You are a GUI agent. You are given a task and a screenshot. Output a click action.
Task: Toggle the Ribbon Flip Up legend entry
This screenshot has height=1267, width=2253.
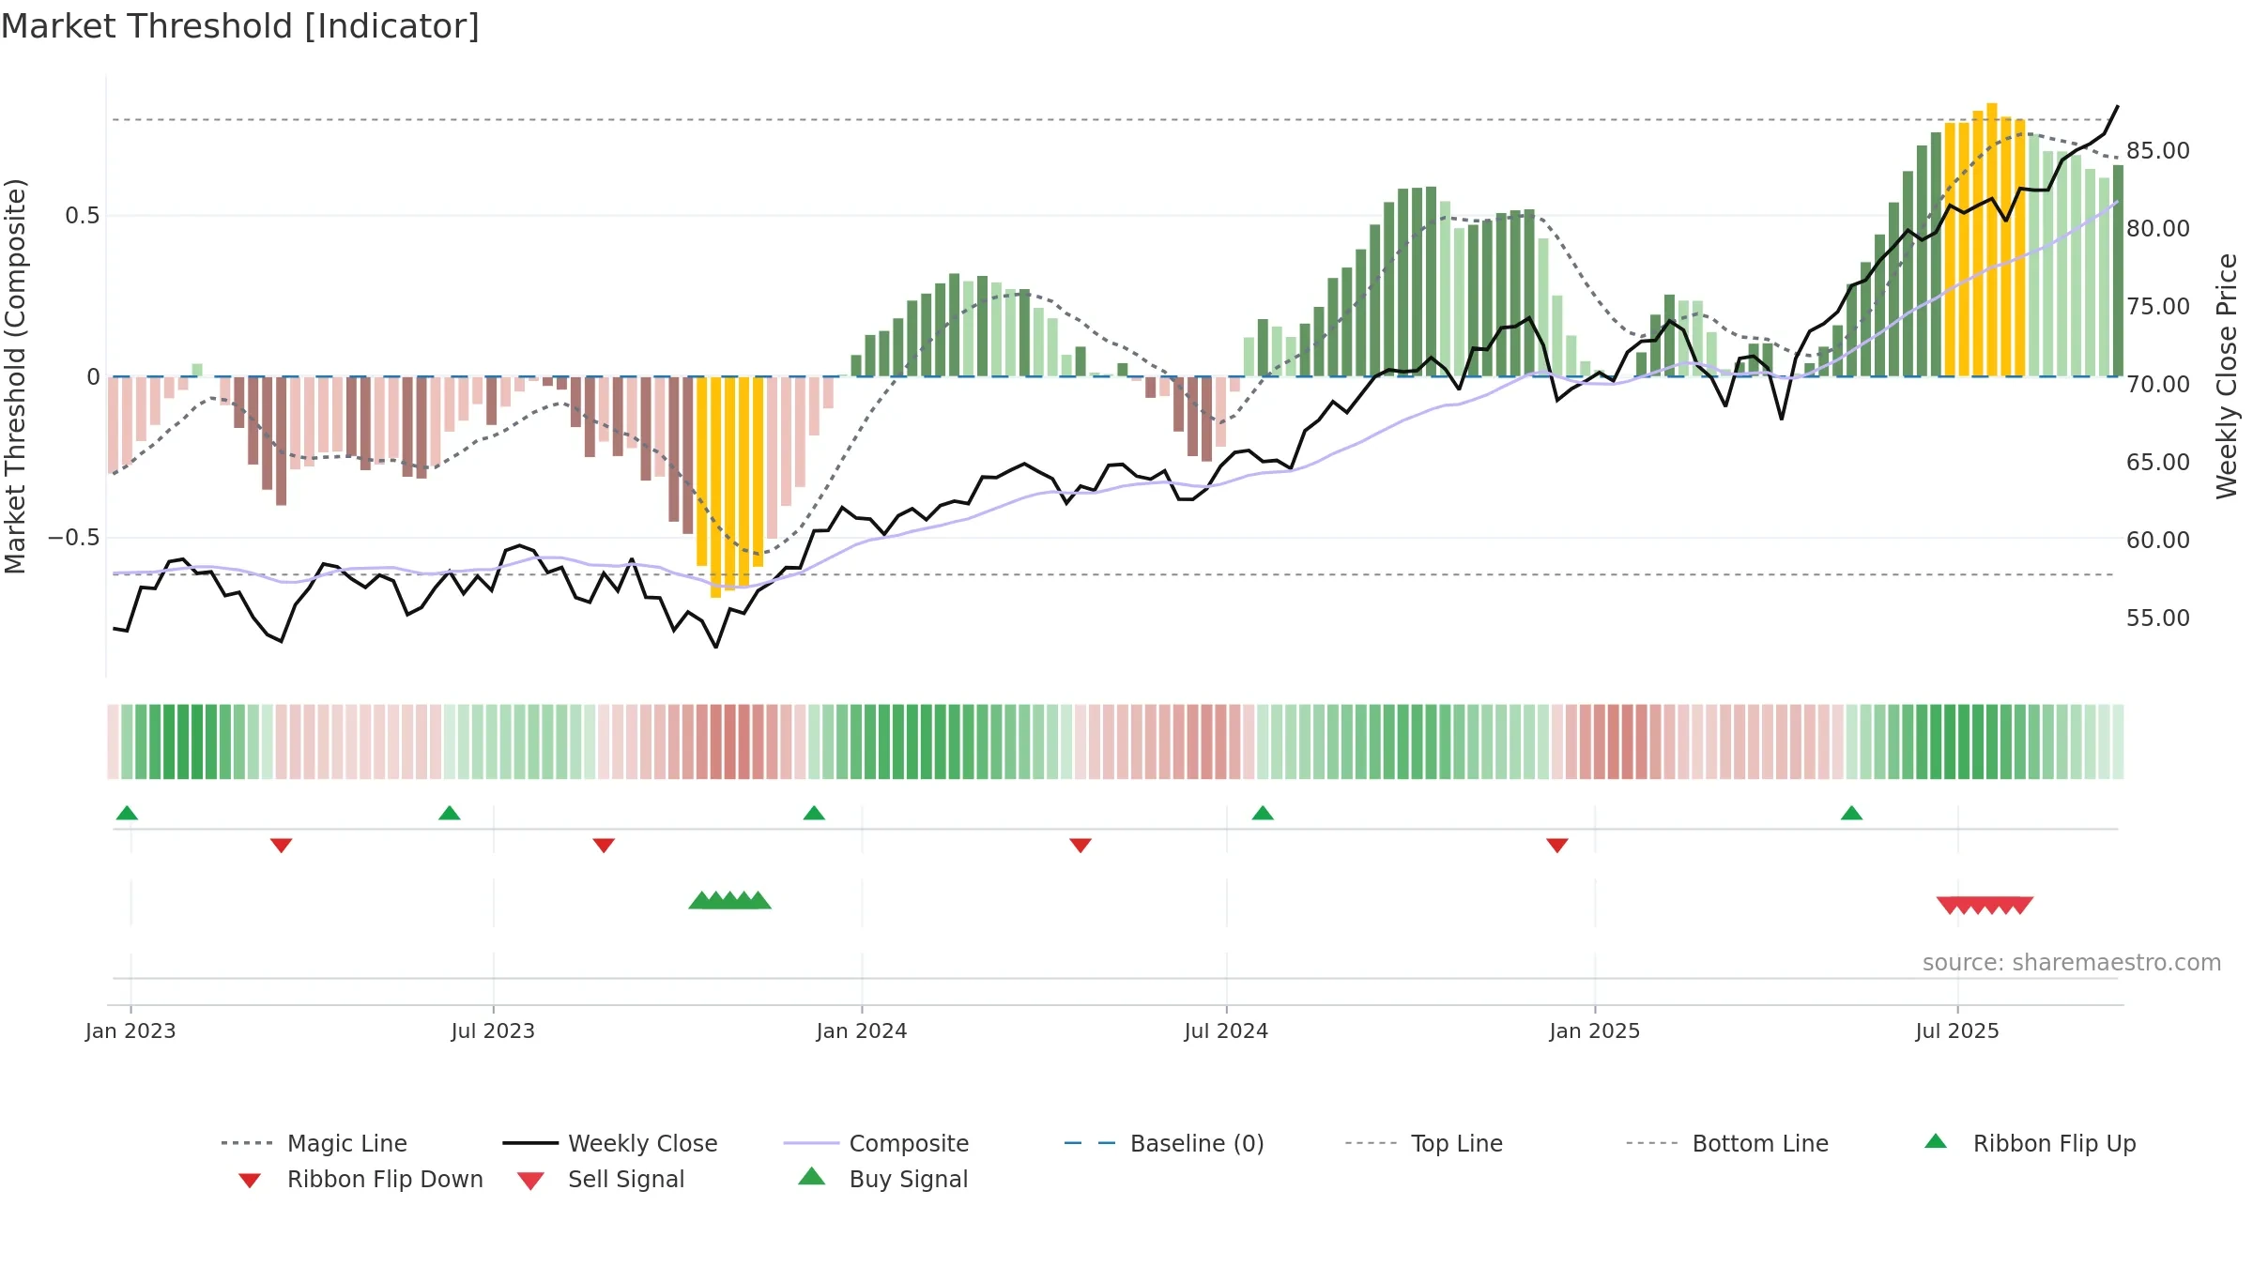2030,1143
